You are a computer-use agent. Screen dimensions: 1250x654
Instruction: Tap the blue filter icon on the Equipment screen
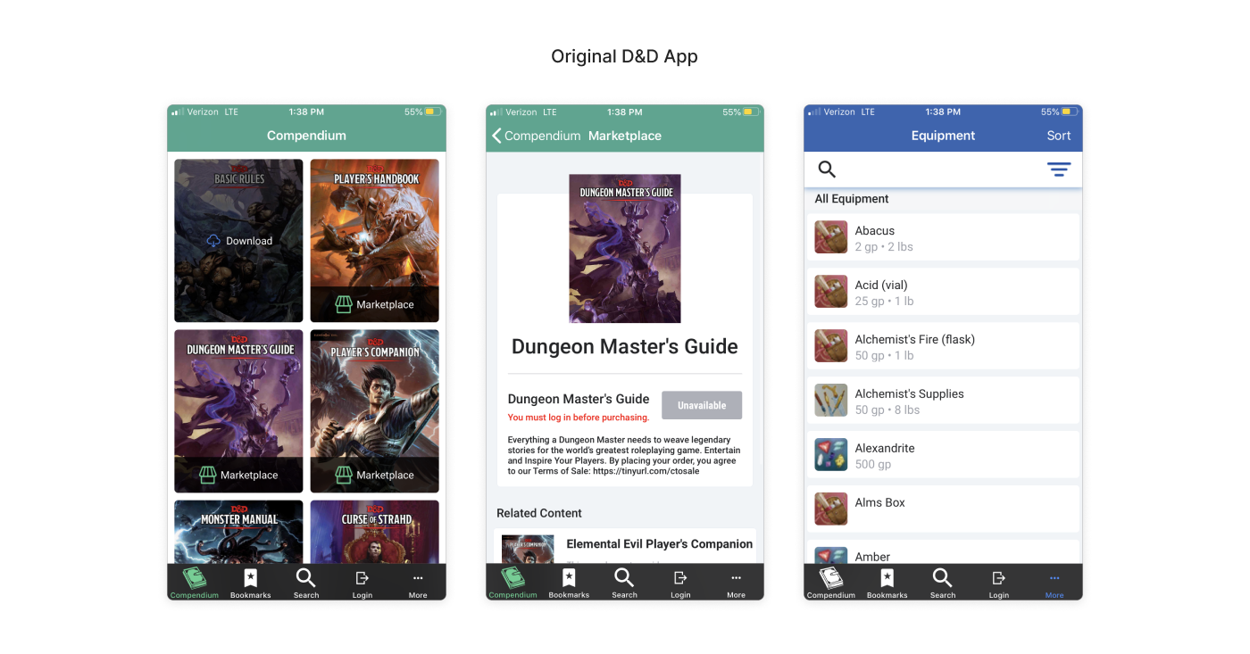(x=1059, y=169)
